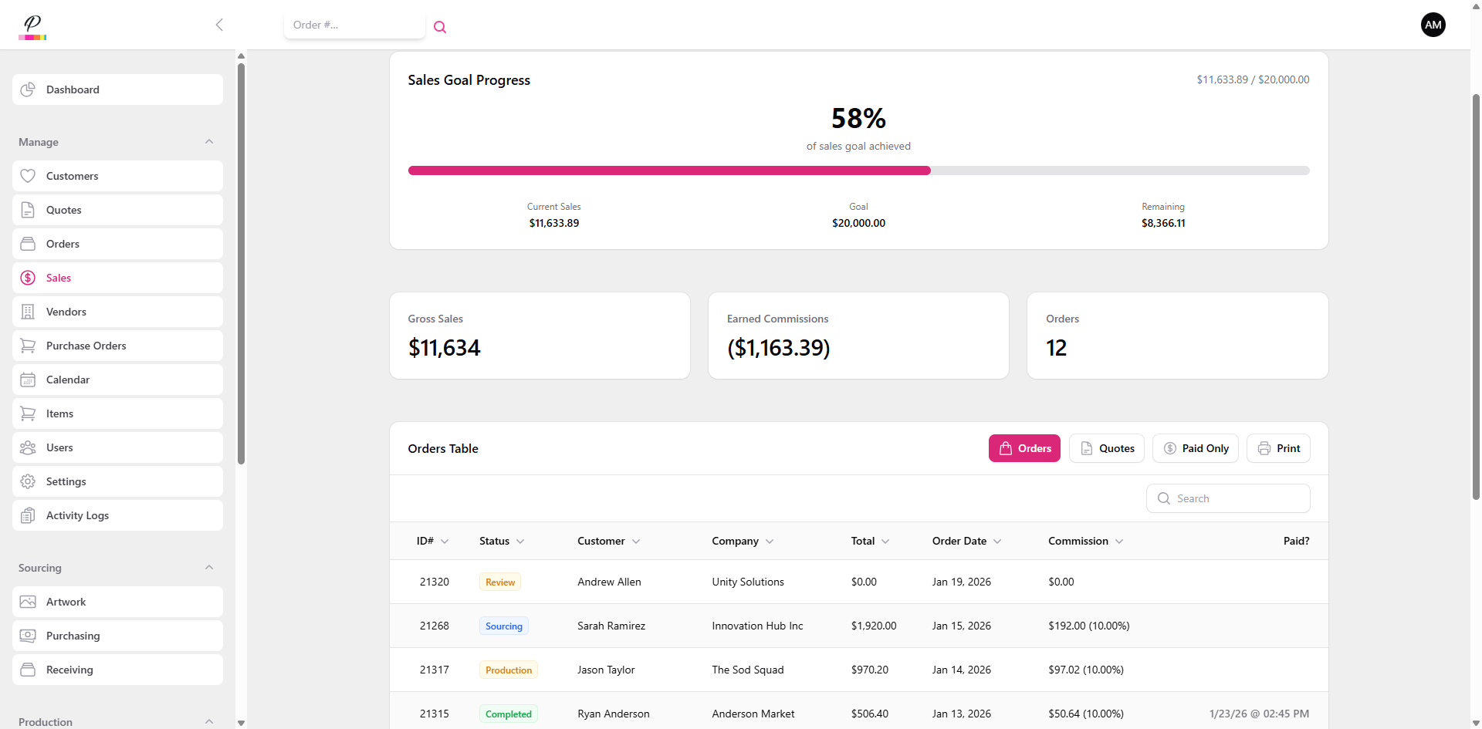Open the AM user avatar menu
This screenshot has height=729, width=1482.
tap(1433, 25)
